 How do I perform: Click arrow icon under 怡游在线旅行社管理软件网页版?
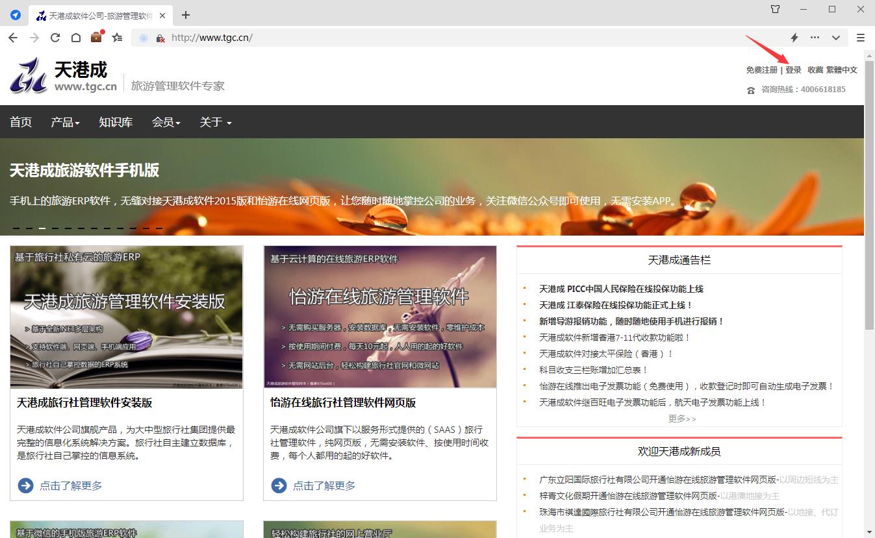pos(279,485)
